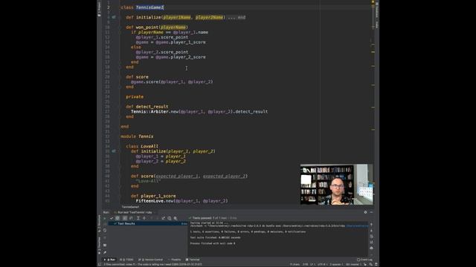Click cursor position 2:18 in status bar
The height and width of the screenshot is (267, 476).
306,264
